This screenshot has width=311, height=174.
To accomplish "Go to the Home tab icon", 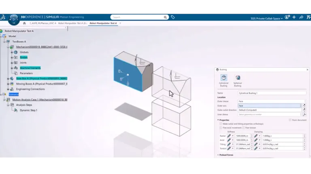I will (24, 23).
